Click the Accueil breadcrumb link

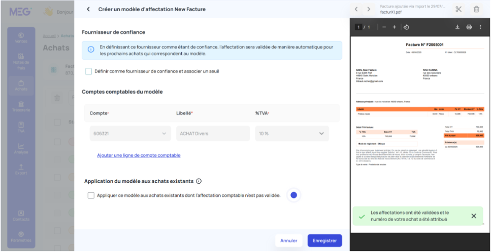tap(49, 36)
